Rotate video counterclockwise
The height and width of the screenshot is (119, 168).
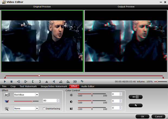pos(61,82)
